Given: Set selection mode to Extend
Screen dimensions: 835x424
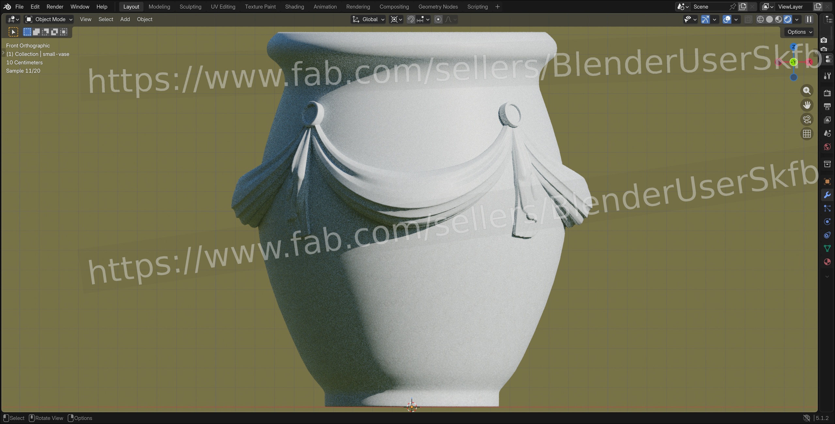Looking at the screenshot, I should 37,32.
